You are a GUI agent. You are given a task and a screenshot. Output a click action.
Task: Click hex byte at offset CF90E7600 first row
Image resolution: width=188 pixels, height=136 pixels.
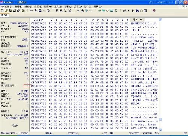pos(51,23)
